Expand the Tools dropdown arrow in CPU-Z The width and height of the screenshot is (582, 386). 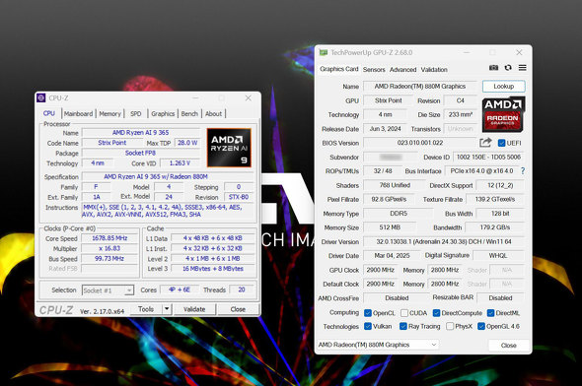[x=167, y=308]
